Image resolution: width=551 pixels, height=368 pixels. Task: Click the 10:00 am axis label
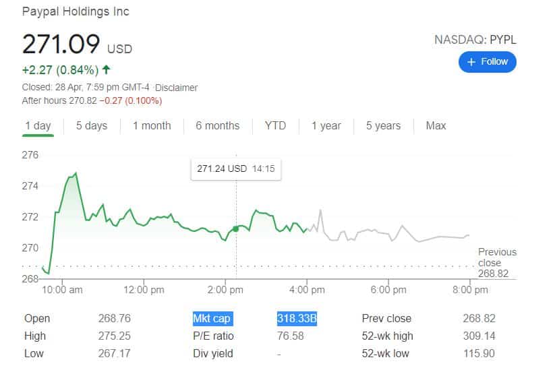pyautogui.click(x=62, y=290)
